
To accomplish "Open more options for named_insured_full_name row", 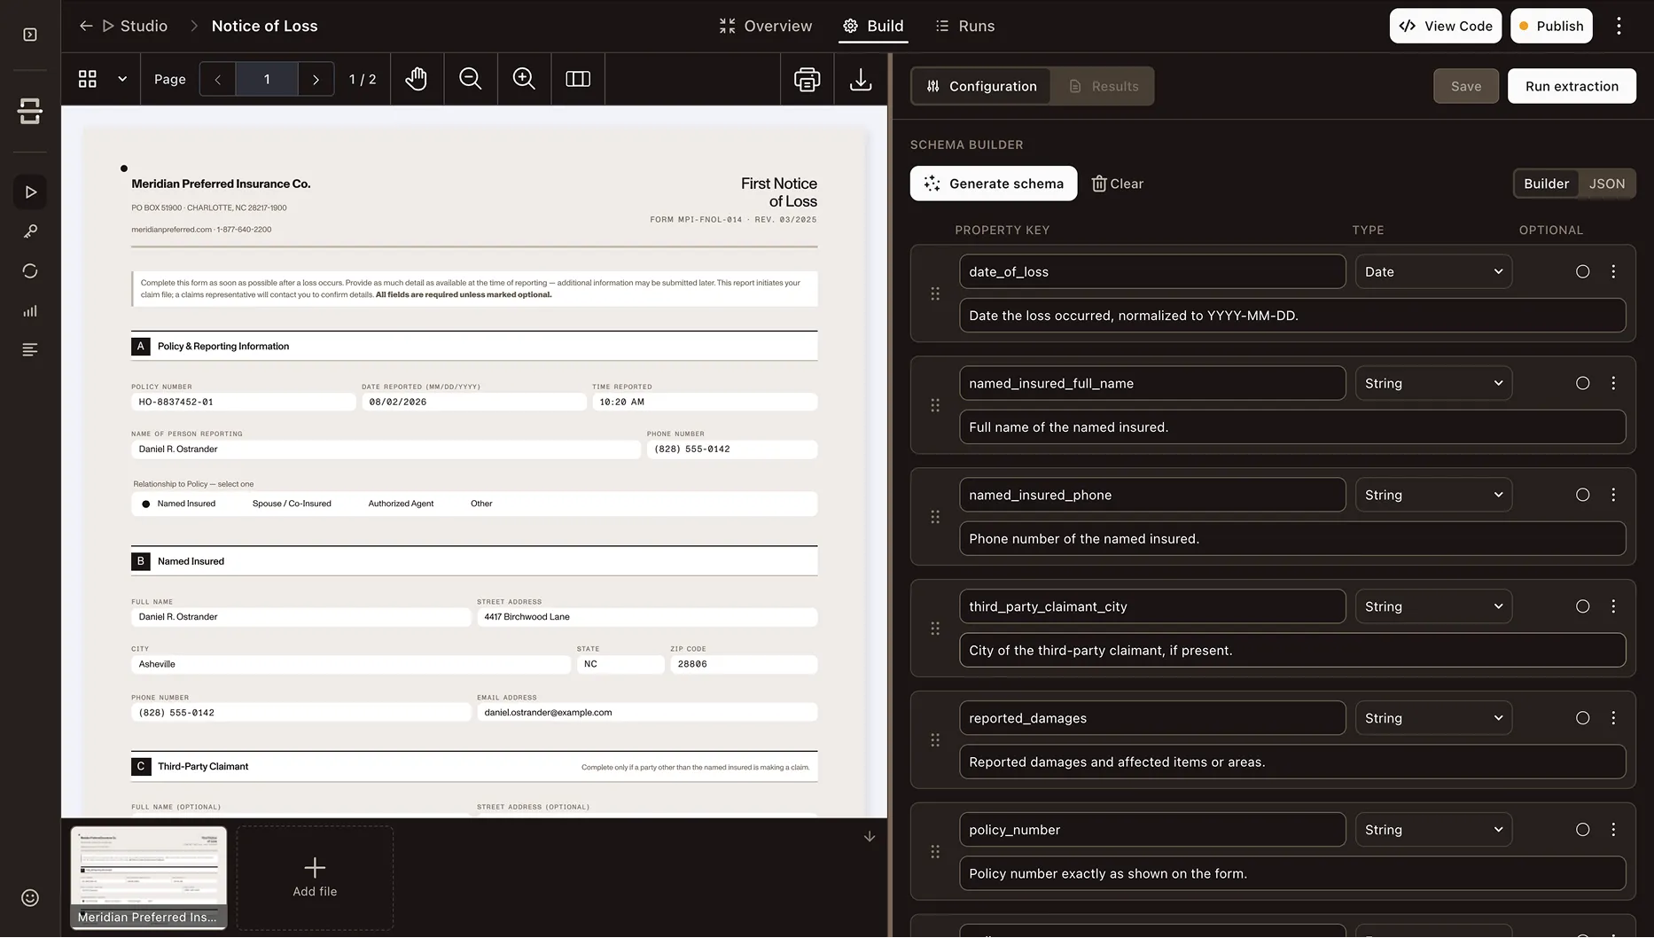I will coord(1613,384).
